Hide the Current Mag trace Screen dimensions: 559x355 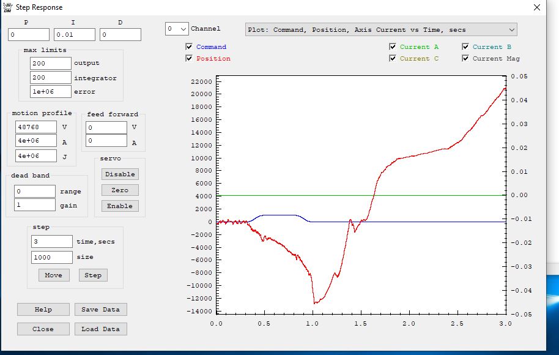pos(466,59)
